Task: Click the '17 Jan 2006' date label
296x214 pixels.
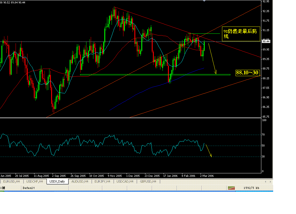Action: [171, 176]
